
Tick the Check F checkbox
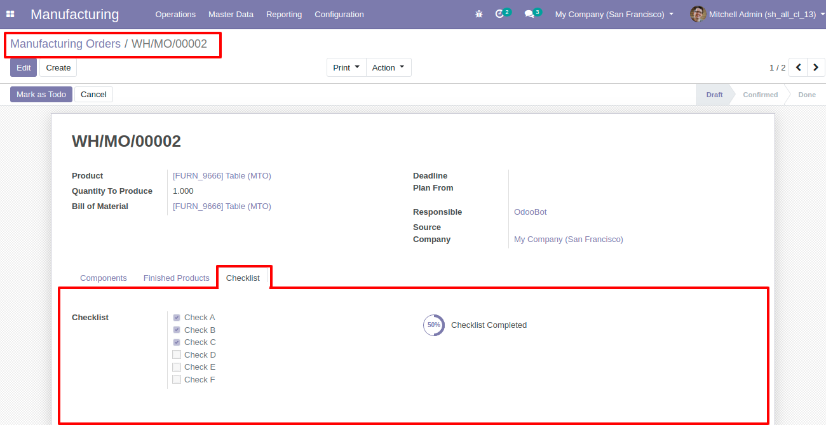pyautogui.click(x=177, y=380)
